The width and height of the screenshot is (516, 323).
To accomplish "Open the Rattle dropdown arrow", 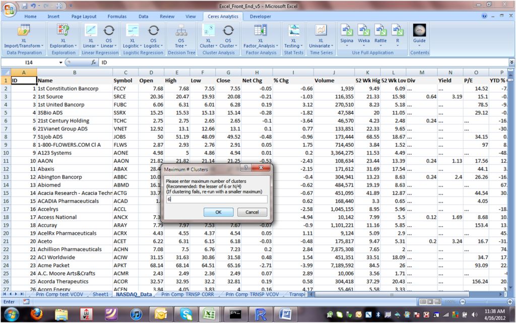I will pos(380,45).
